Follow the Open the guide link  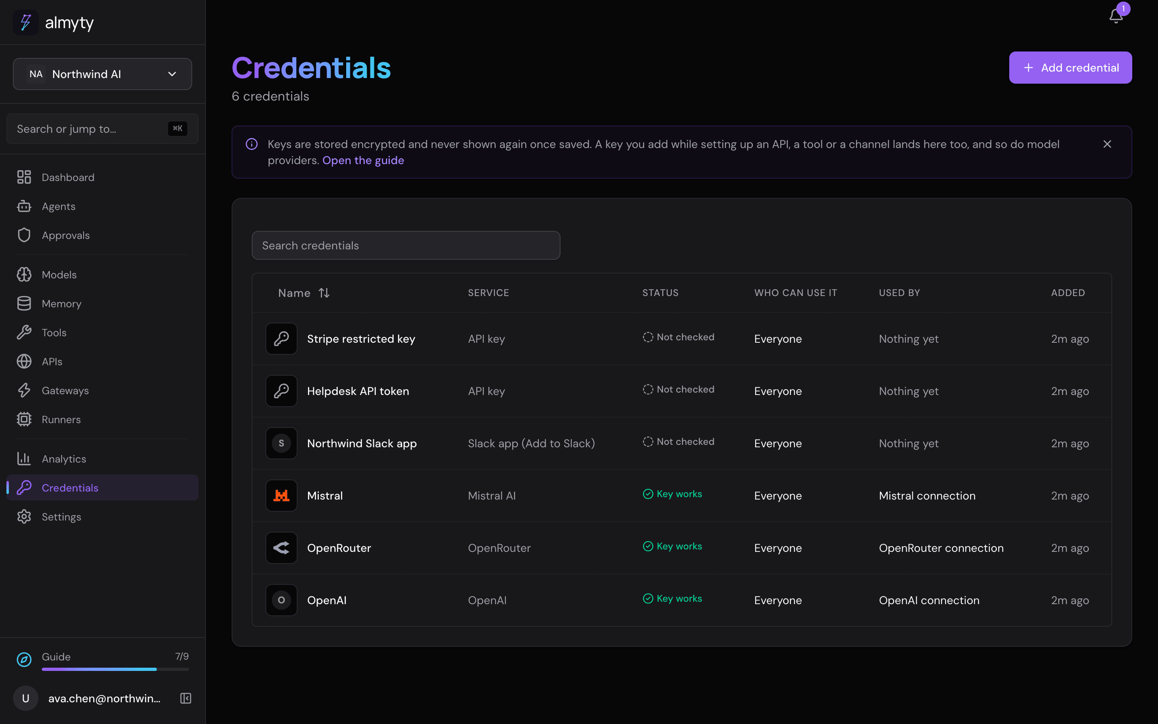click(x=363, y=160)
